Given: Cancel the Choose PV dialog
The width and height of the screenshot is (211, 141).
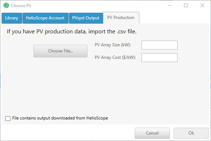Looking at the screenshot, I should (152, 133).
